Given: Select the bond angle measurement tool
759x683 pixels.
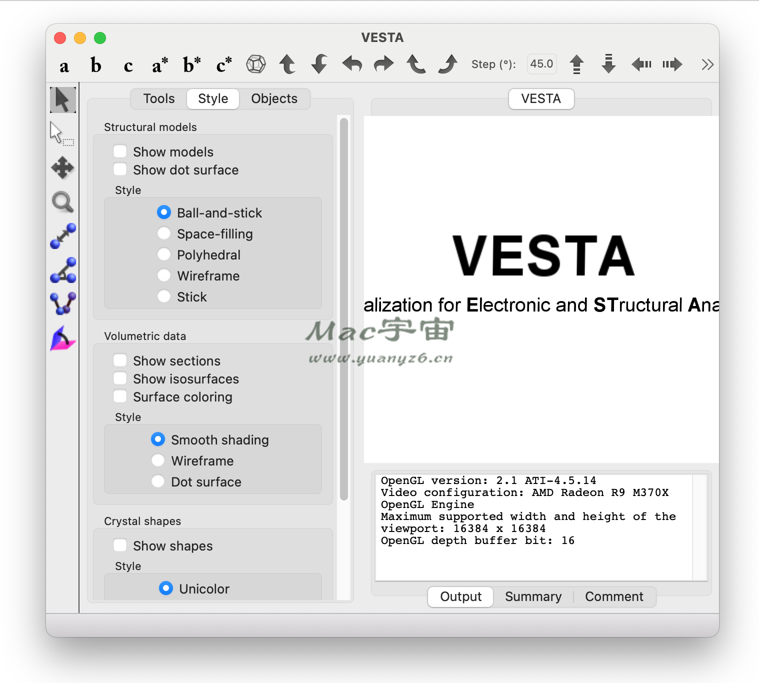Looking at the screenshot, I should [x=63, y=270].
